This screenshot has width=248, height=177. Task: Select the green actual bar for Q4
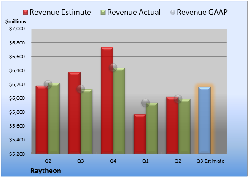[119, 111]
